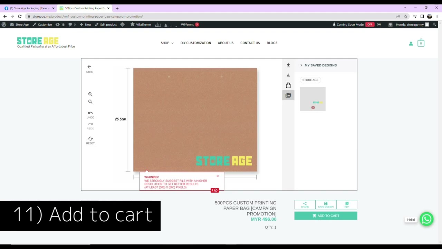Open the Howdy, storeage-my account menu

[412, 25]
